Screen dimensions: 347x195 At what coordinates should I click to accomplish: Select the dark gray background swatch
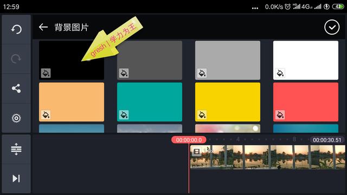(x=150, y=60)
